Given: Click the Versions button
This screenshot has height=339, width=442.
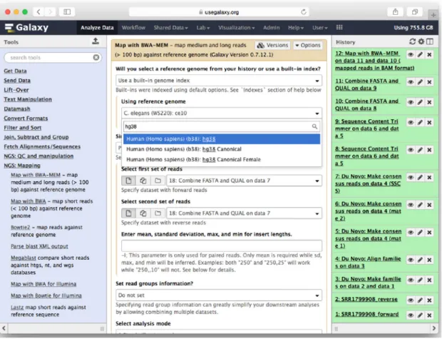Looking at the screenshot, I should click(272, 45).
